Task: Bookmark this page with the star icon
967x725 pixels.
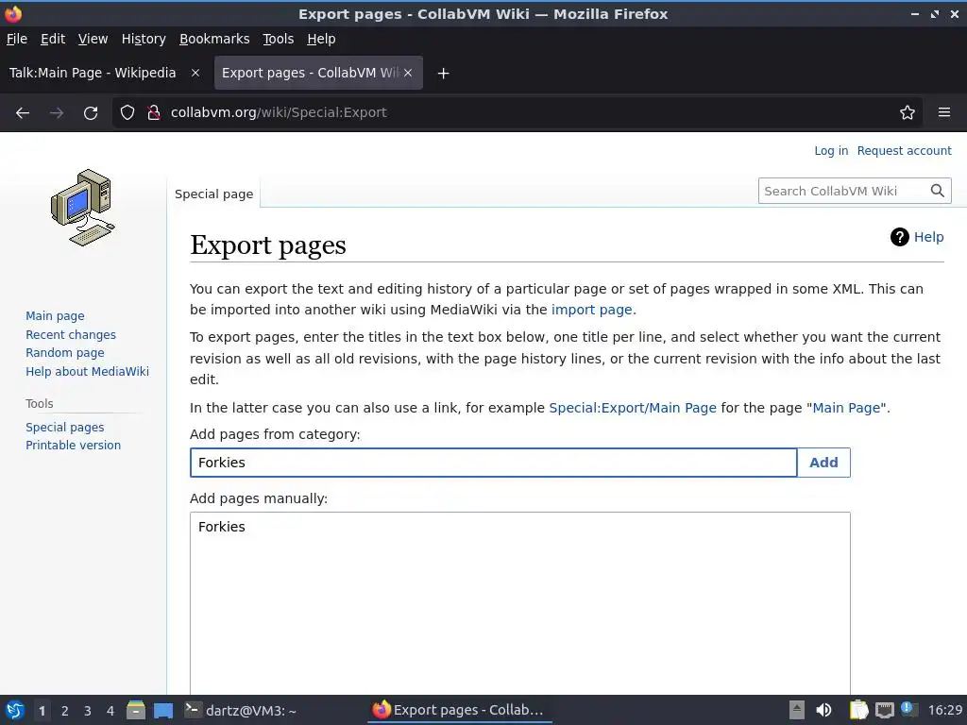Action: click(x=908, y=113)
